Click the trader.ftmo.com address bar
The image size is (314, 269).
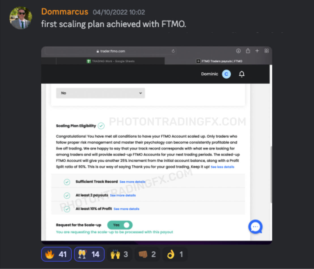click(x=111, y=51)
